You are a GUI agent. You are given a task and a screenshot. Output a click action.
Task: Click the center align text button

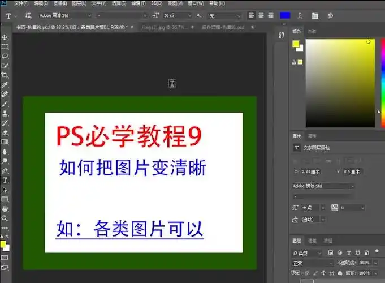261,15
